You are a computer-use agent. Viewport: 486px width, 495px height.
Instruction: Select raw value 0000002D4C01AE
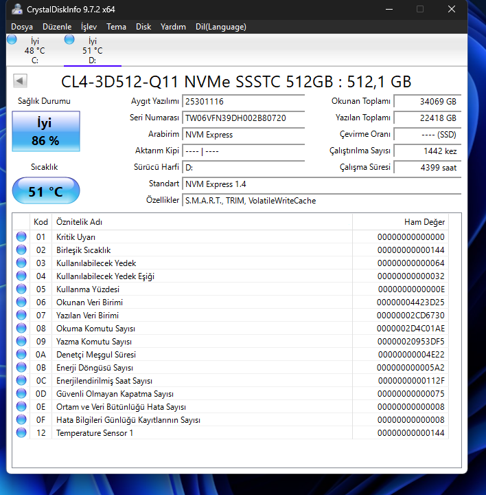pos(410,329)
